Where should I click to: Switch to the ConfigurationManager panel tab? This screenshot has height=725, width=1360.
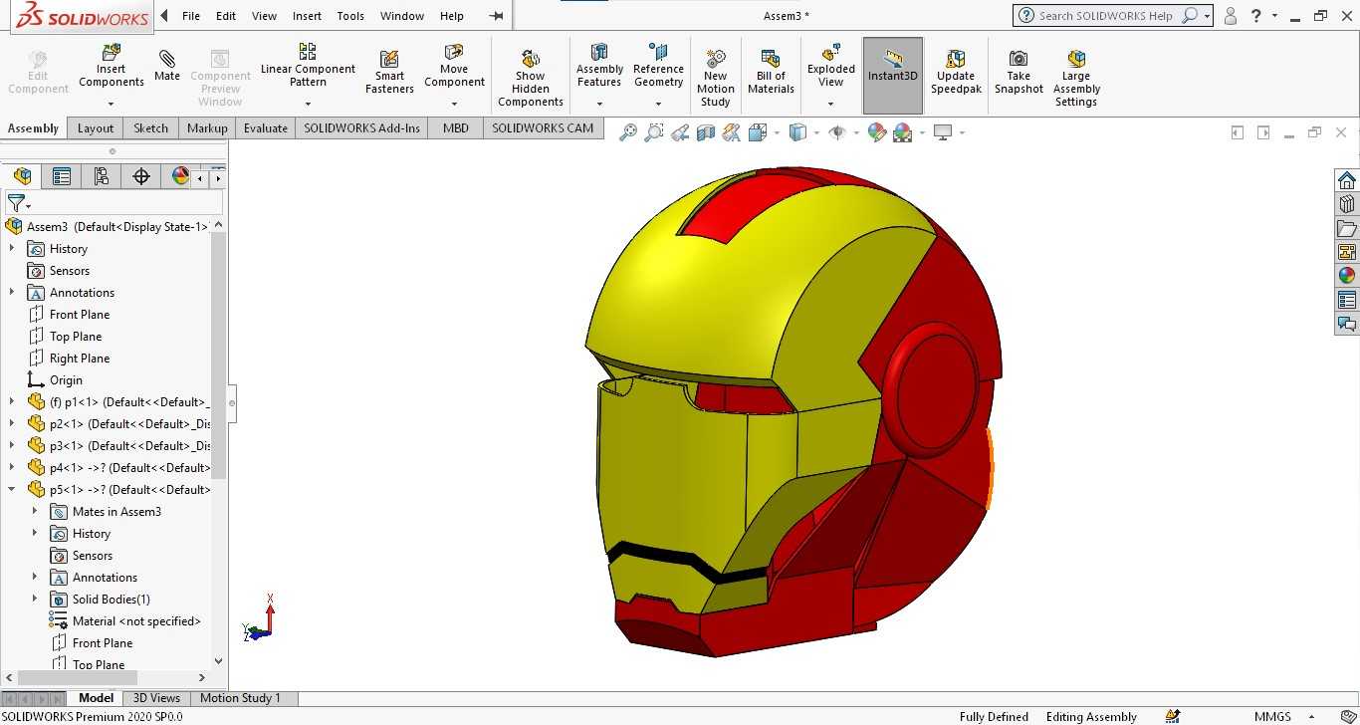(x=101, y=176)
